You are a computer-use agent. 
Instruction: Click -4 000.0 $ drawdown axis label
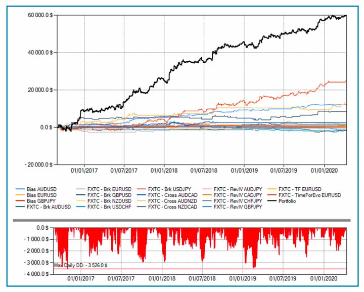[x=36, y=274]
